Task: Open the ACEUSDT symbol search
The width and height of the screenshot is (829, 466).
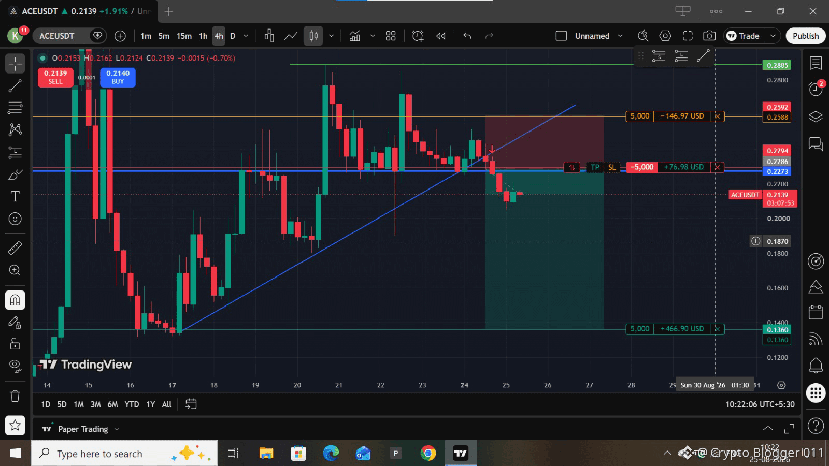Action: pyautogui.click(x=57, y=36)
